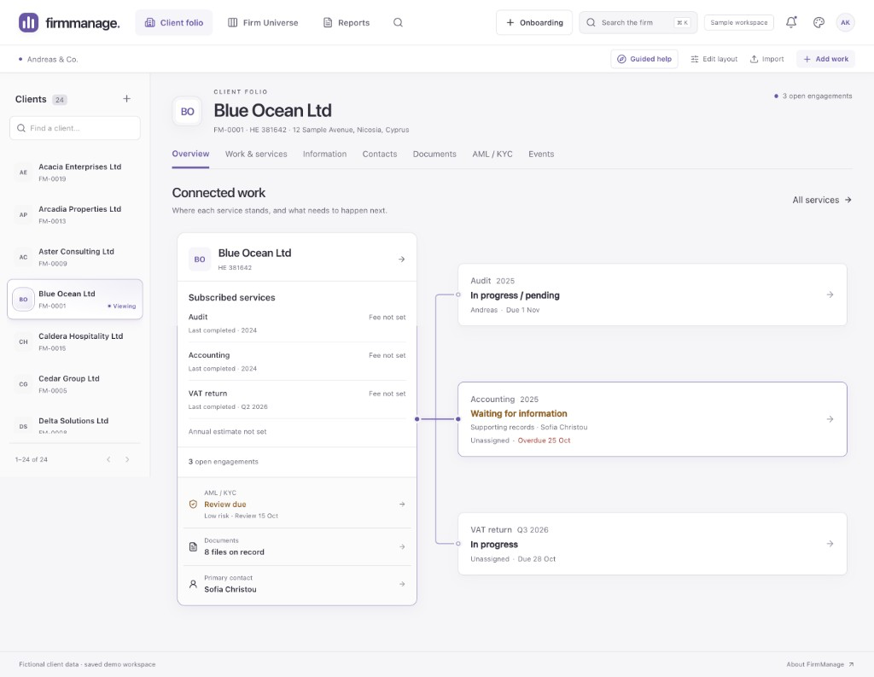The image size is (874, 677).
Task: Open VAT return Q3 2026 arrow
Action: coord(830,543)
